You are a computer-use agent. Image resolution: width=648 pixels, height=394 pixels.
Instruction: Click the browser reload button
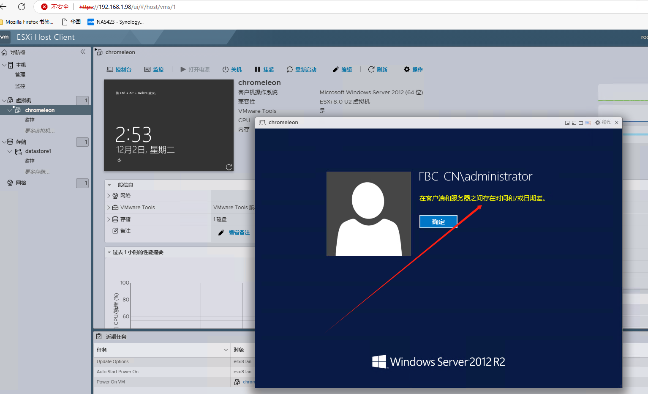click(x=22, y=7)
